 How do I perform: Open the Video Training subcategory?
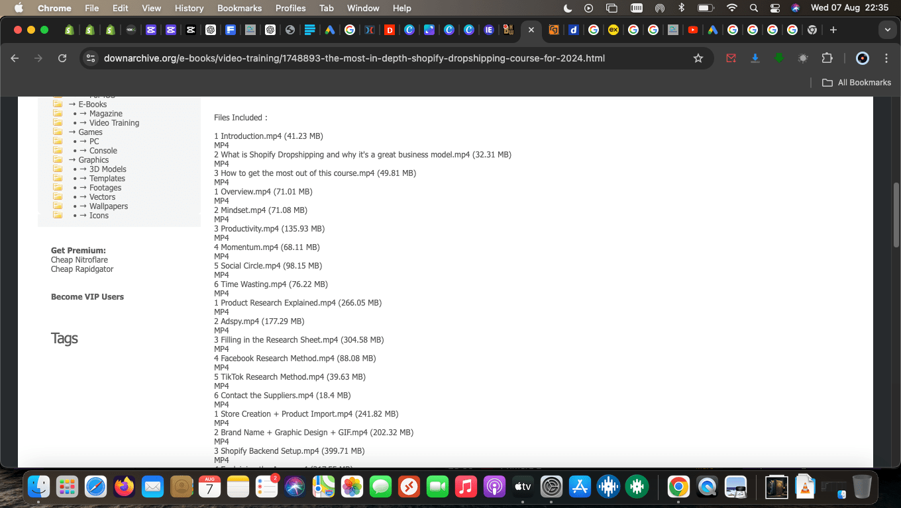(x=114, y=123)
